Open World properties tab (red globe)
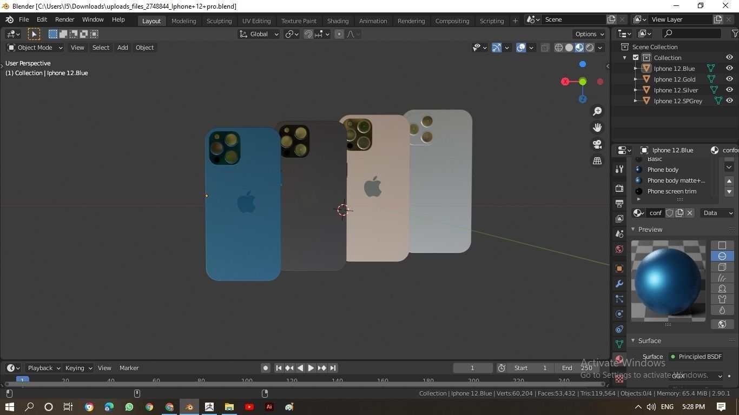Image resolution: width=739 pixels, height=415 pixels. 619,249
